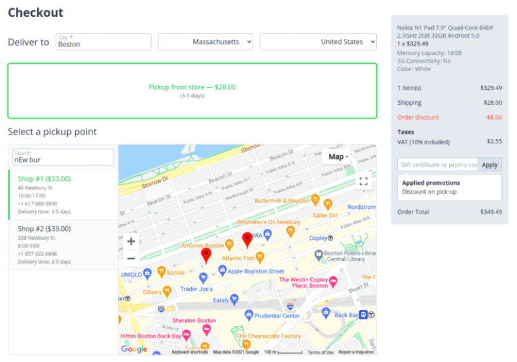Click the Apple Boylston Street marker
The width and height of the screenshot is (517, 362).
tap(220, 271)
